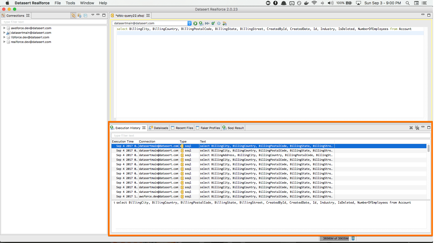Viewport: 434px width, 243px height.
Task: Click the green checkmark validate icon
Action: (213, 23)
